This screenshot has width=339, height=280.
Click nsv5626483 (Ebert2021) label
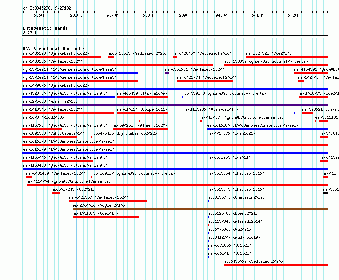[x=233, y=213]
